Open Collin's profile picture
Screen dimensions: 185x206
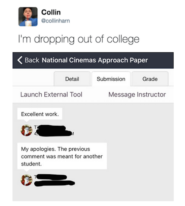point(28,17)
